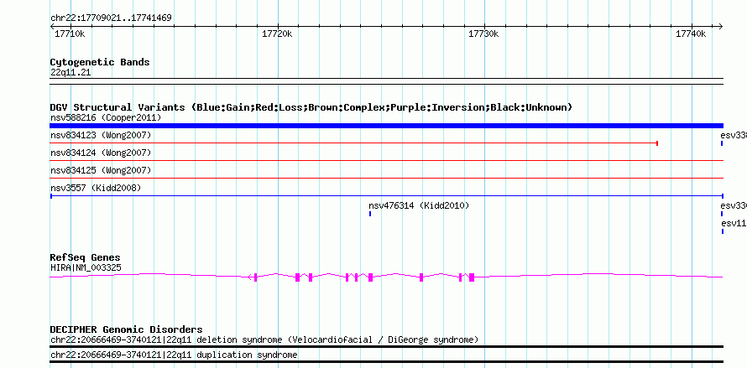
Task: Open variant nsv588216 (Cooper2011) label
Action: click(106, 117)
